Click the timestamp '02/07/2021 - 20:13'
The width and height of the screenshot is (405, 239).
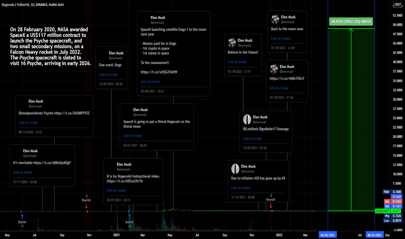pos(119,200)
